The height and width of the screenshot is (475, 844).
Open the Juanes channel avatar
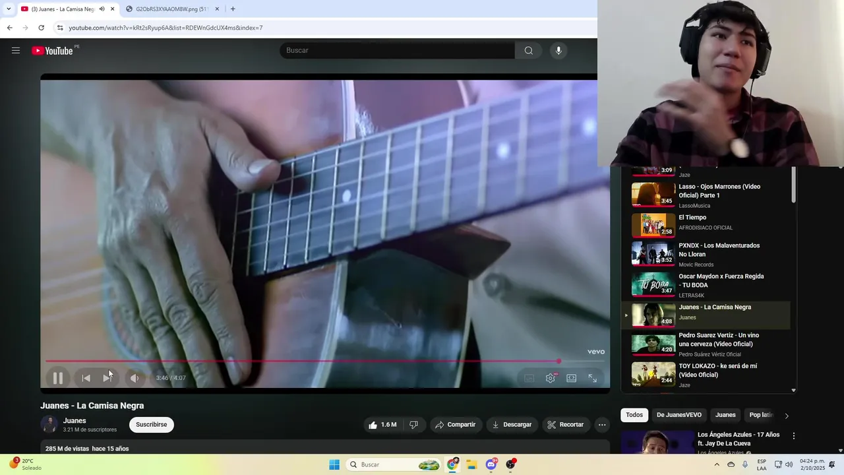click(x=49, y=425)
